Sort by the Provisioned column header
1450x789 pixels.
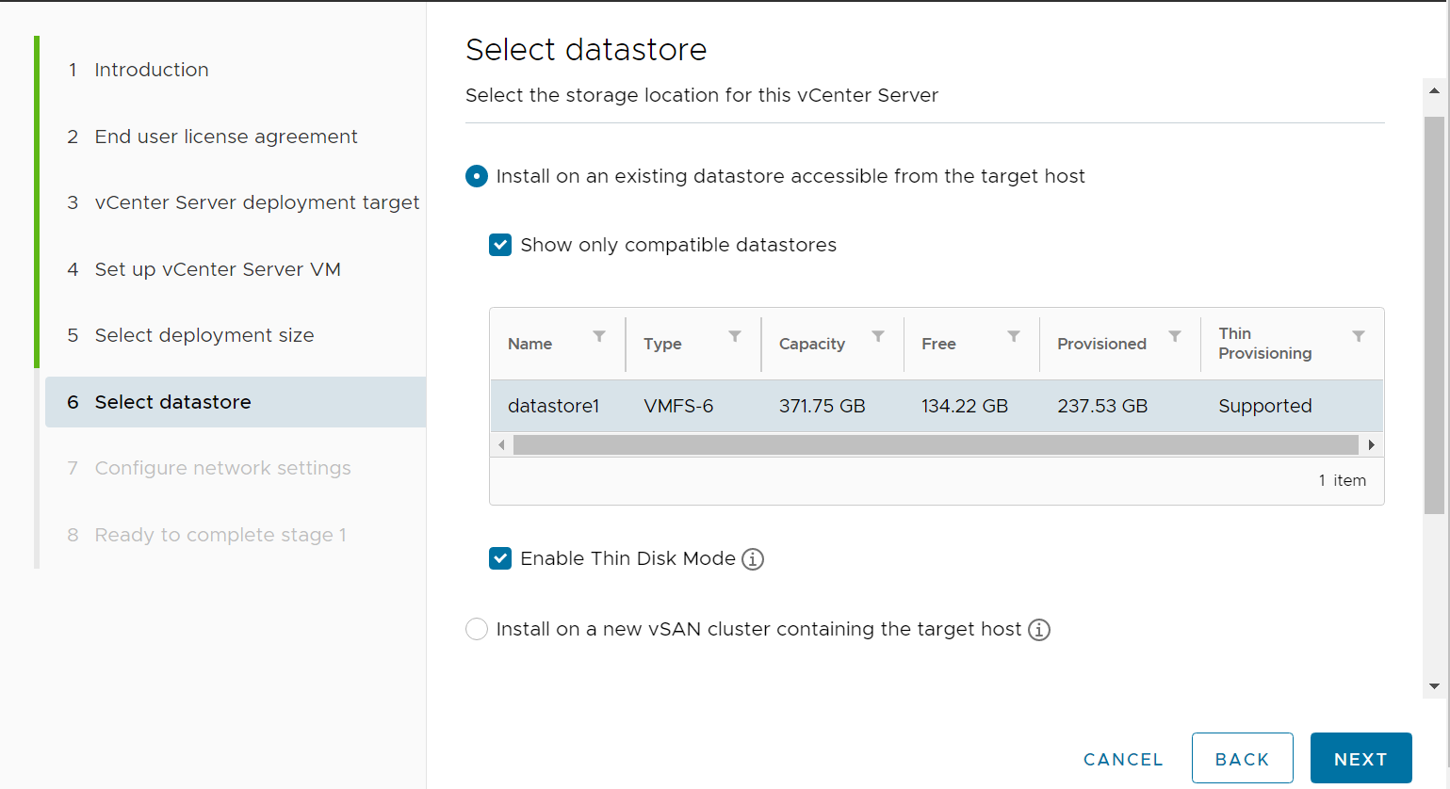(x=1101, y=344)
